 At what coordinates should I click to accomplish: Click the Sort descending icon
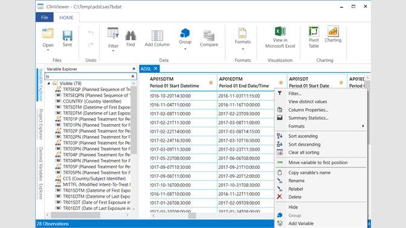point(280,144)
